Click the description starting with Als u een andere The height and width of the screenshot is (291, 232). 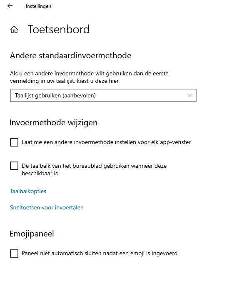89,77
